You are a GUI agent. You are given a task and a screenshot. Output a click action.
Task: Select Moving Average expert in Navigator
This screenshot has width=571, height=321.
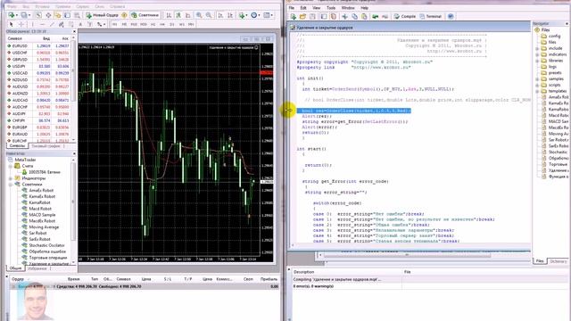[44, 227]
